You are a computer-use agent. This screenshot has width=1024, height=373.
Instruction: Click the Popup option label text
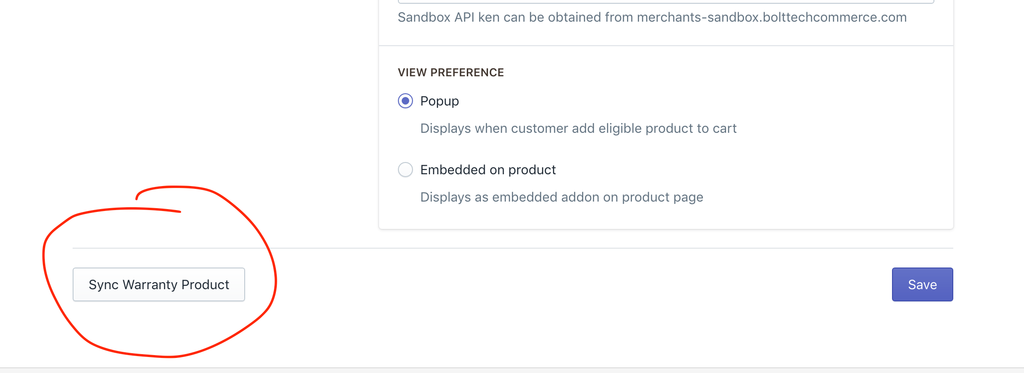439,101
